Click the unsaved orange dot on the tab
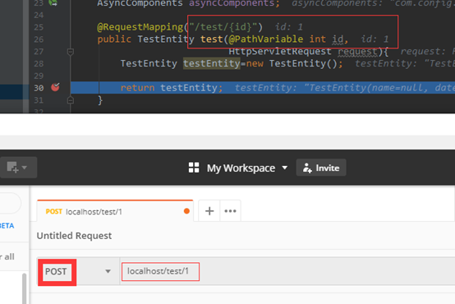 186,211
